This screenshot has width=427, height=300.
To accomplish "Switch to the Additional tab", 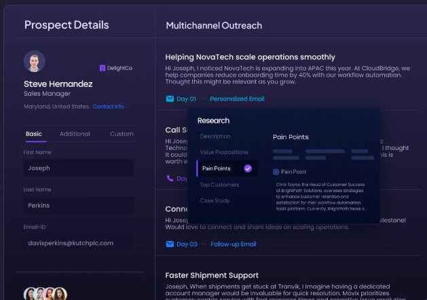I will (x=75, y=134).
